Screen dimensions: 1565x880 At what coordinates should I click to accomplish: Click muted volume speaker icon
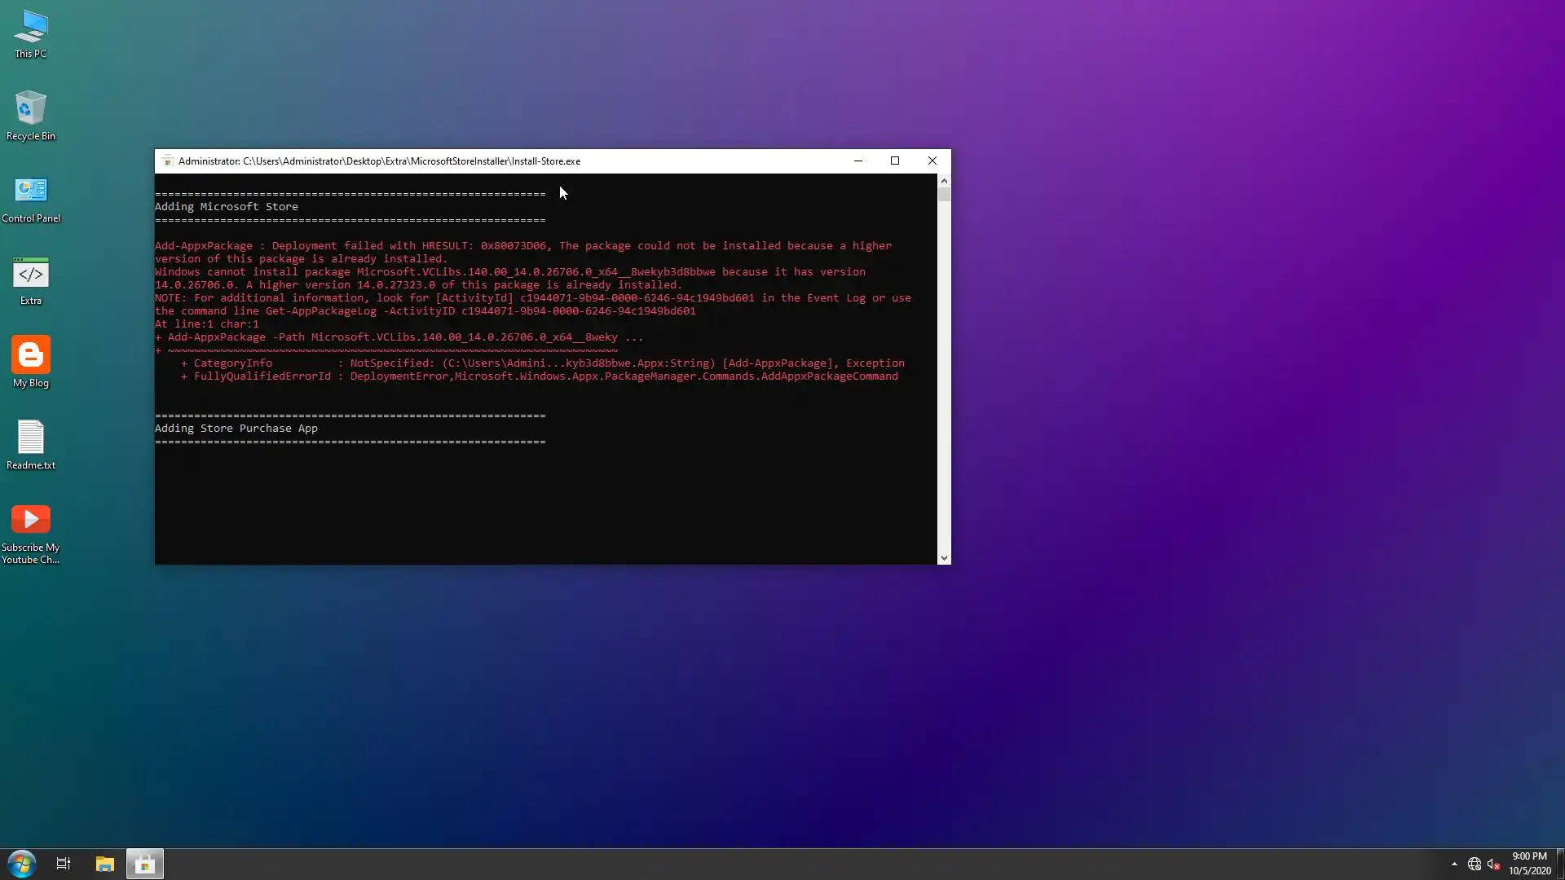point(1493,864)
